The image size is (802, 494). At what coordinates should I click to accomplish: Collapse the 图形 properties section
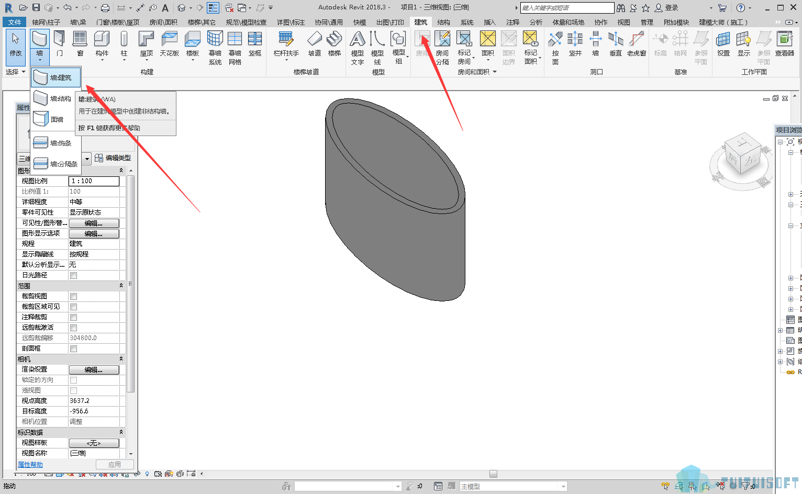[121, 171]
